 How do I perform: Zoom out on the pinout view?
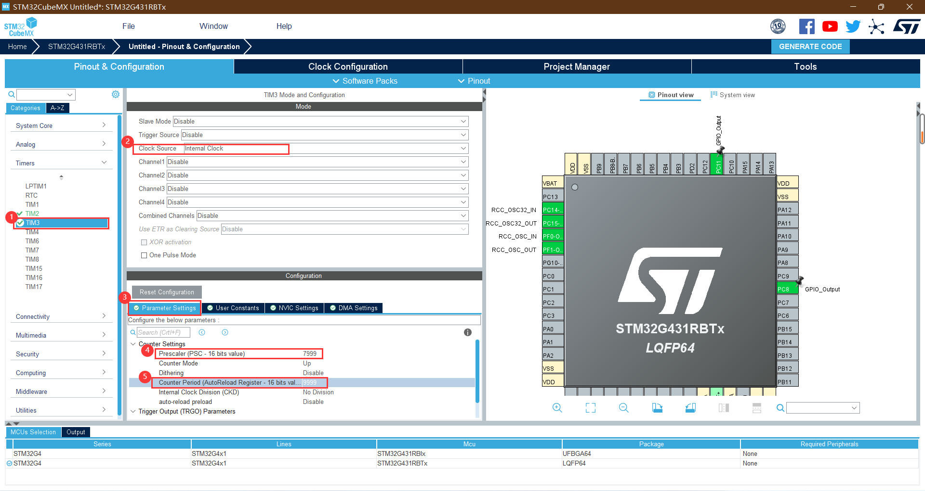point(623,408)
